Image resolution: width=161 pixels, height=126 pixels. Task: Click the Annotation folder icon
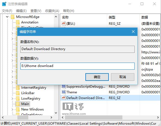click(18, 22)
